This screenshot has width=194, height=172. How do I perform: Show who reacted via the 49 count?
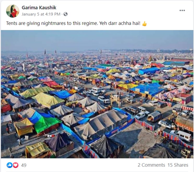24,165
